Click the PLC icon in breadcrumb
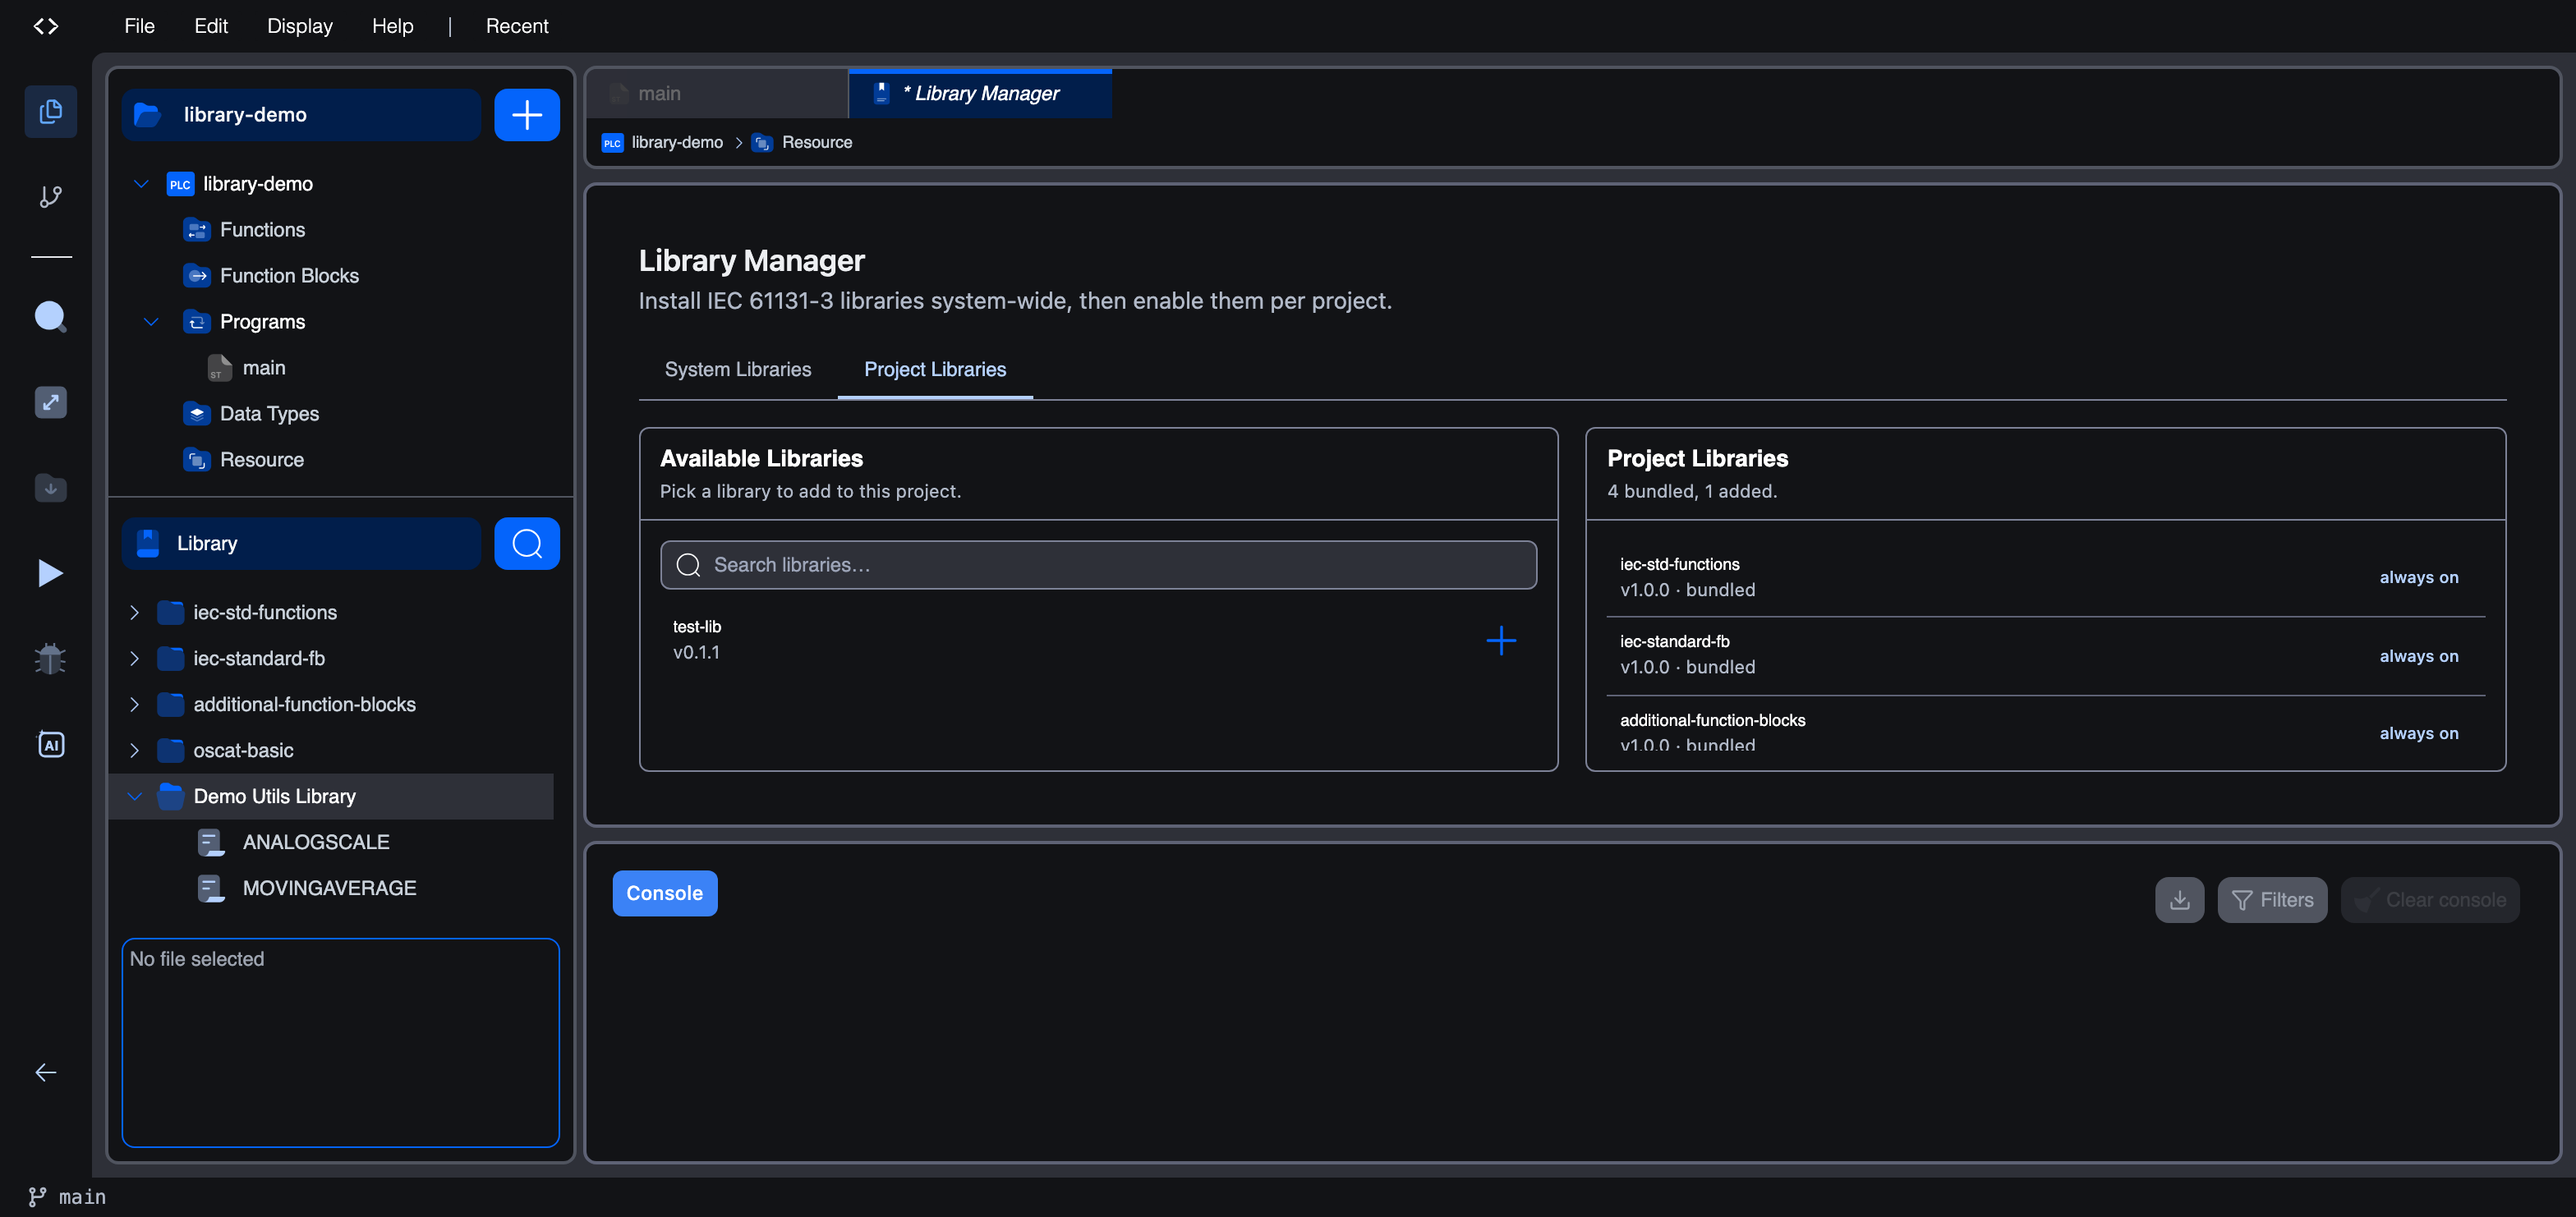Screen dimensions: 2576x1217 tap(612, 143)
